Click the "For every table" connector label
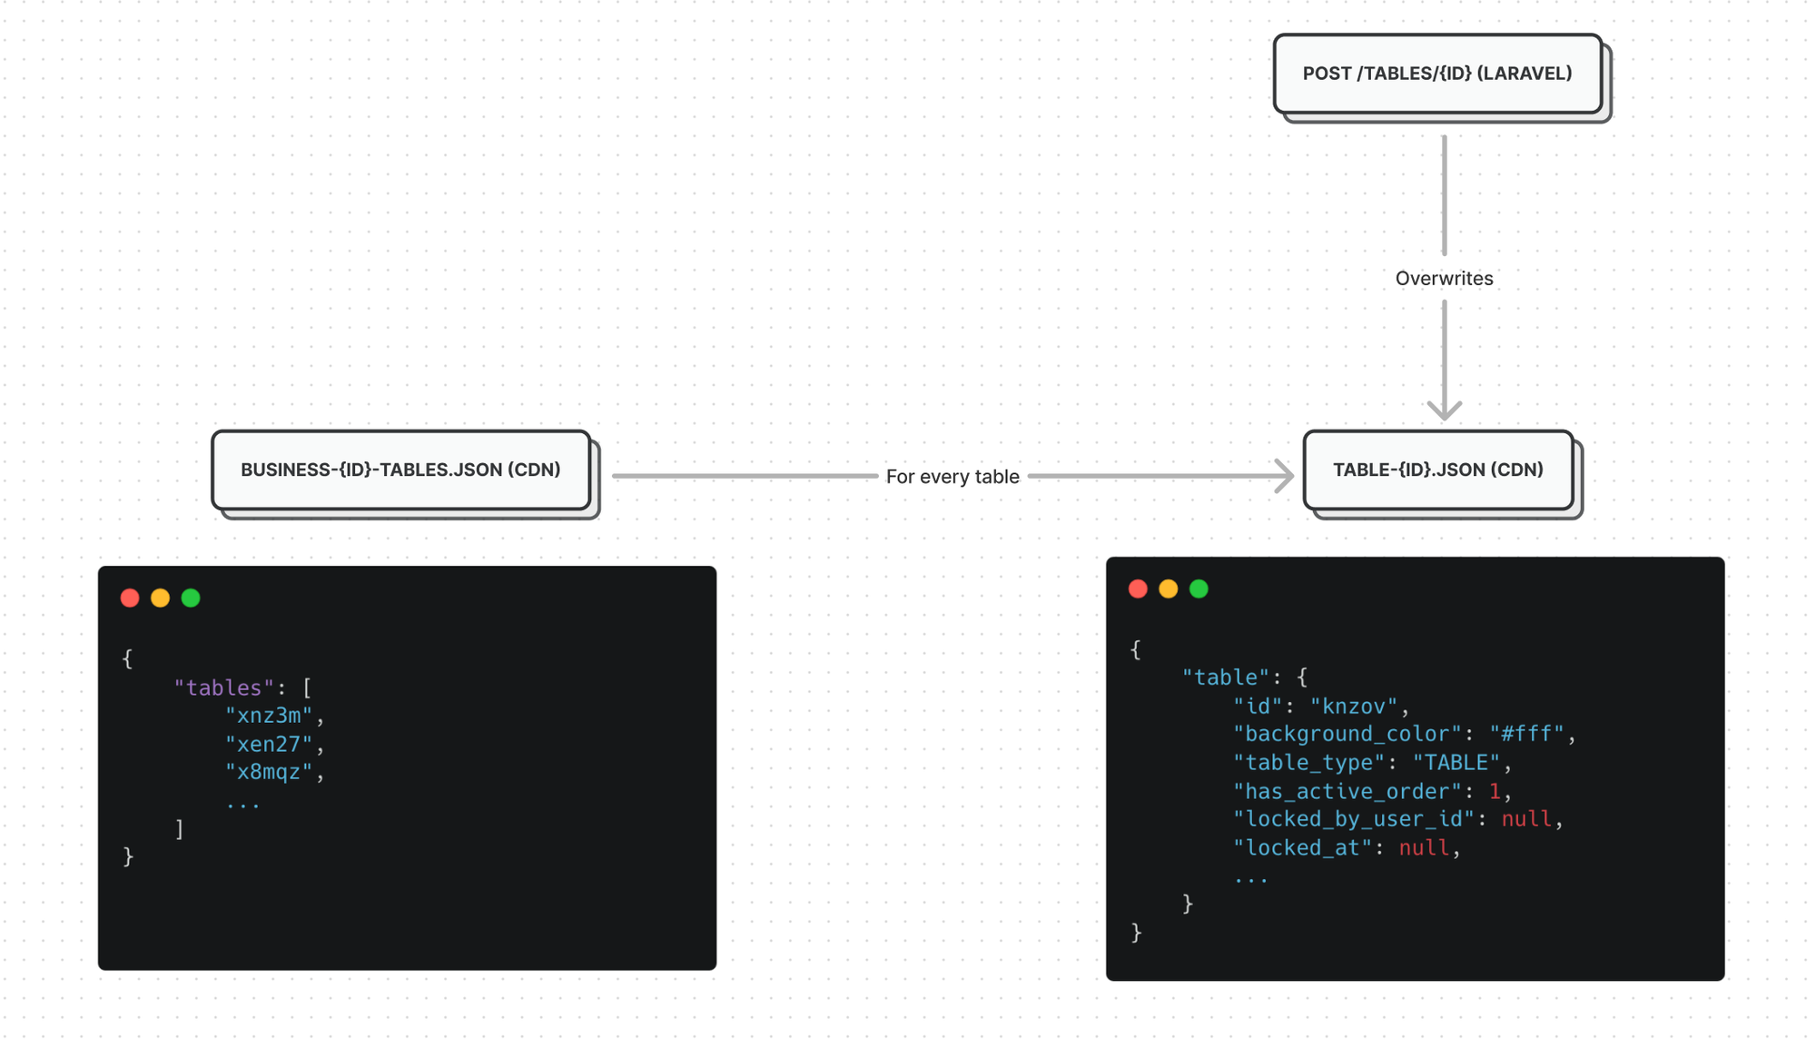 pyautogui.click(x=952, y=477)
